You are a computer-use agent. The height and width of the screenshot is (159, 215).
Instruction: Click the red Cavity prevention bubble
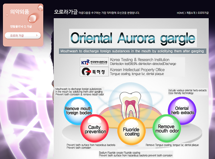click(95, 129)
